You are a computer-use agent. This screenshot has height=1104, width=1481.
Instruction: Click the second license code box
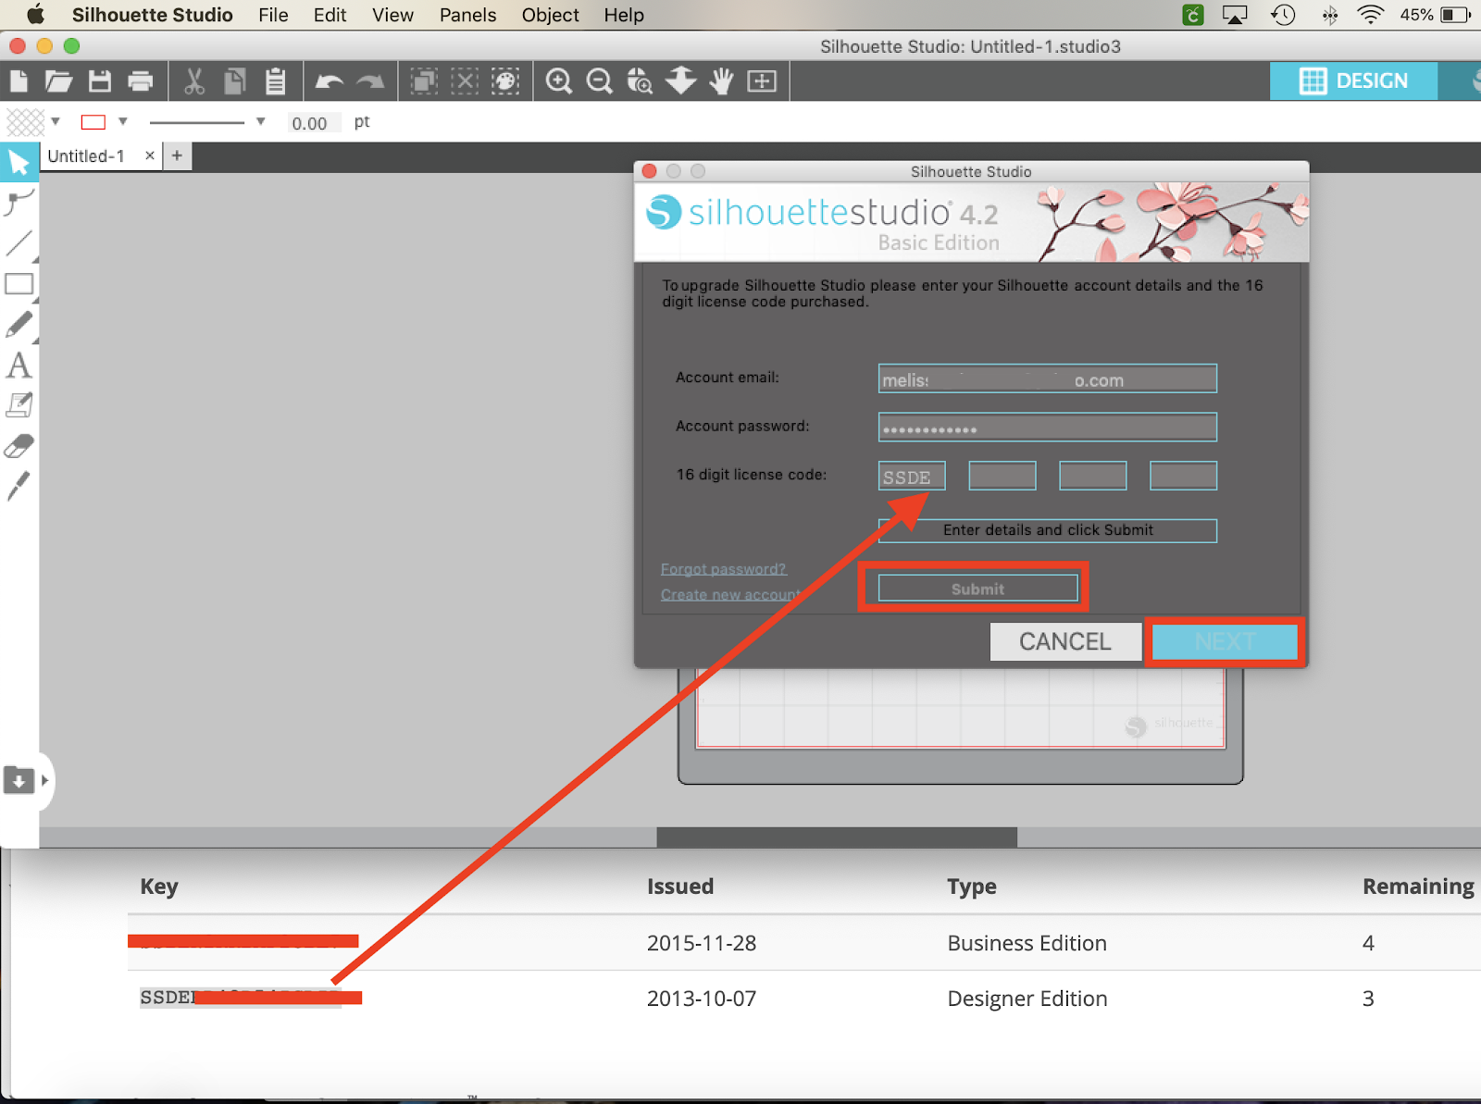(1002, 476)
